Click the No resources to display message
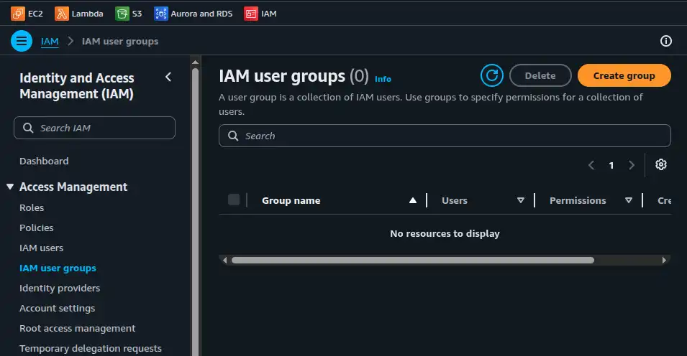The image size is (687, 356). point(445,233)
